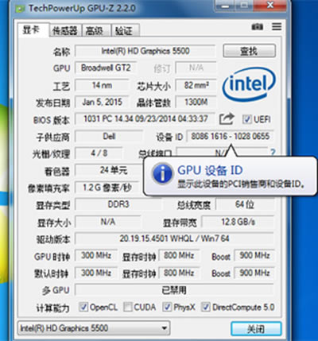Toggle the OpenCL checkbox
This screenshot has height=341, width=318.
[x=83, y=307]
